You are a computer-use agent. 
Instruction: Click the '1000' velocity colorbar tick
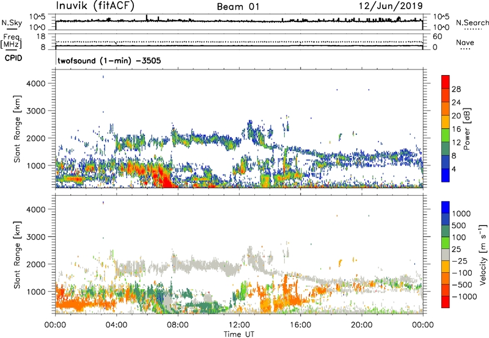[461, 214]
